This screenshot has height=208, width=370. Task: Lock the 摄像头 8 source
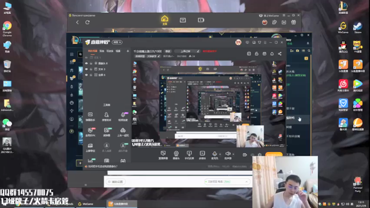(x=91, y=63)
